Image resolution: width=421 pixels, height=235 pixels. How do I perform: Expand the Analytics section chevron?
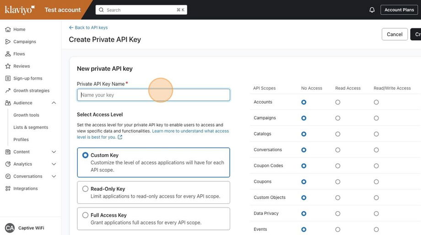54,164
